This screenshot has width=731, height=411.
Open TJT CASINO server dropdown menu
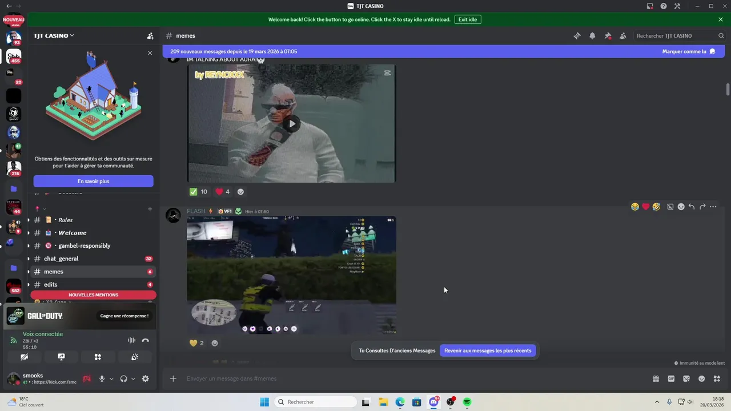tap(54, 35)
